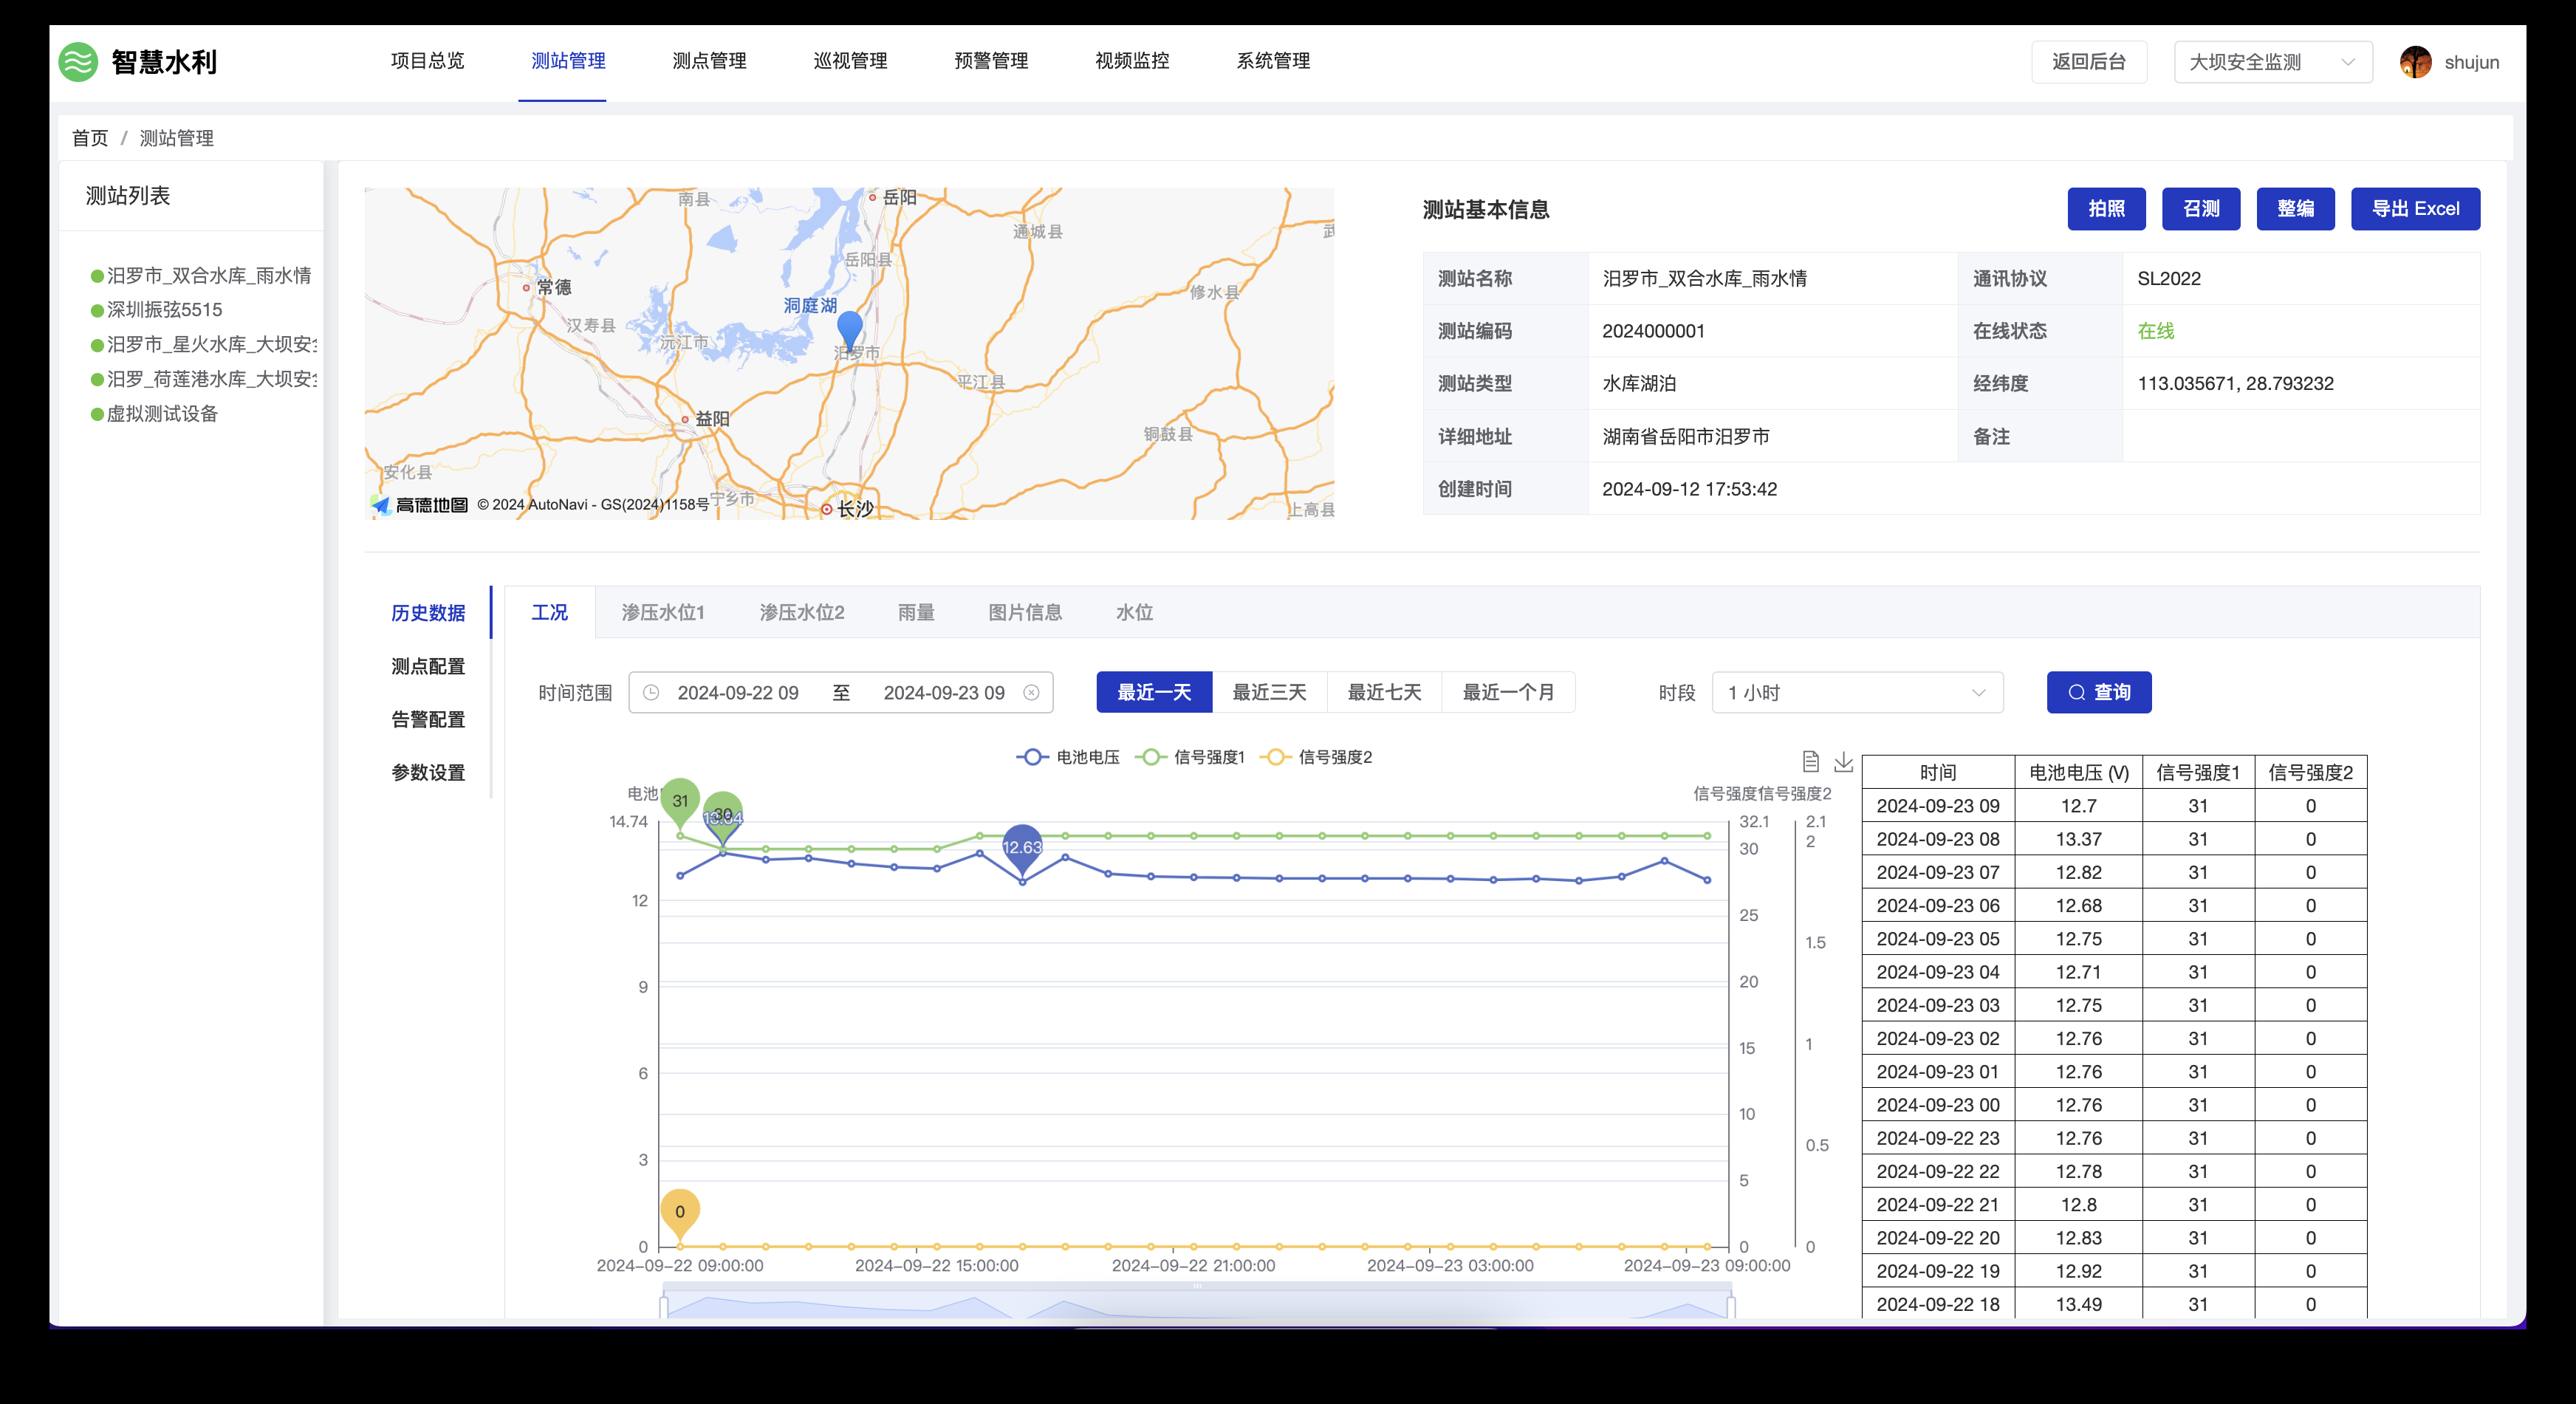
Task: Click the 整编 button
Action: point(2295,209)
